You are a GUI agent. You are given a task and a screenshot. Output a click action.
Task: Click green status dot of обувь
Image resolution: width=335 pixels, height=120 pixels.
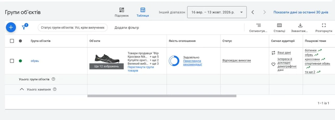[20, 61]
